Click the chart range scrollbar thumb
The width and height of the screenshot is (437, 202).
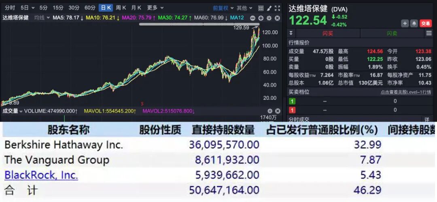pyautogui.click(x=199, y=24)
